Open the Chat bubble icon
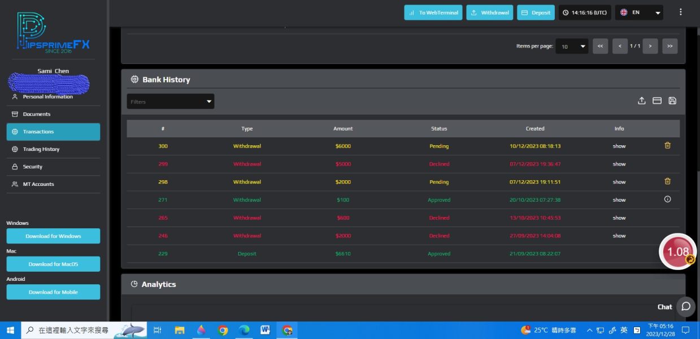The height and width of the screenshot is (339, 700). 686,306
